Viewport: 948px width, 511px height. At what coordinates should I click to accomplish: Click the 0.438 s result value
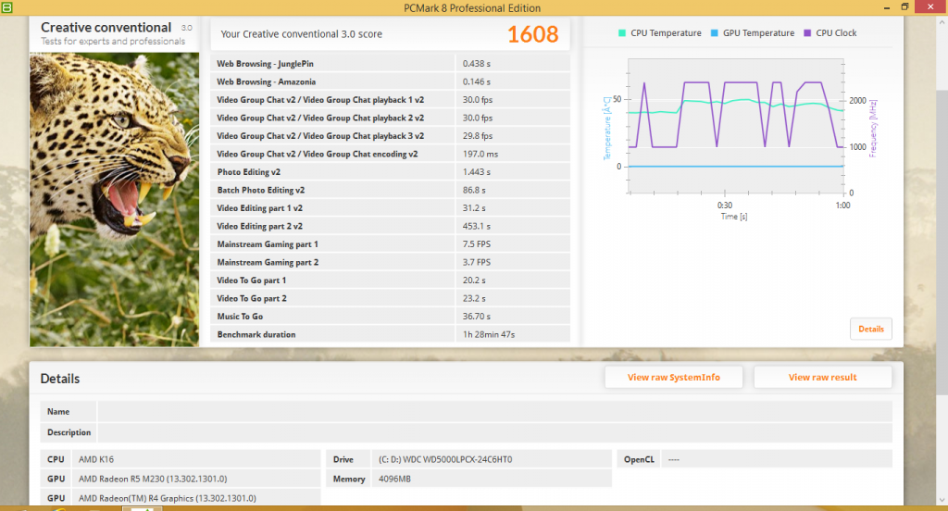(x=477, y=64)
